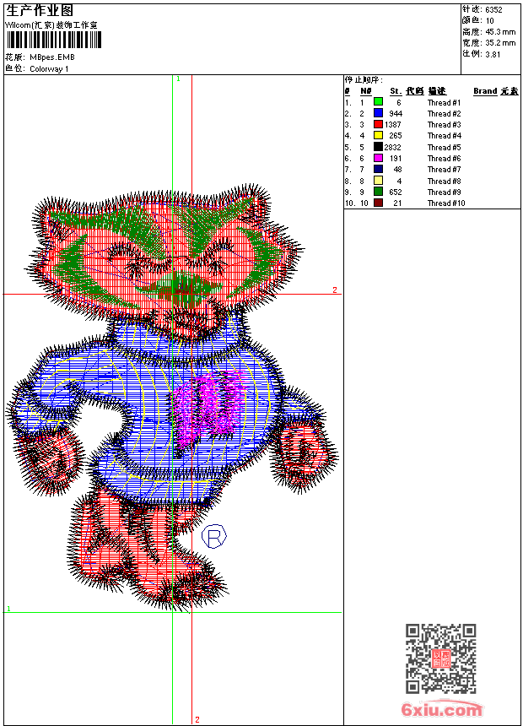Click stitch count '1387' for Thread #3
Screen dimensions: 523x726
392,125
